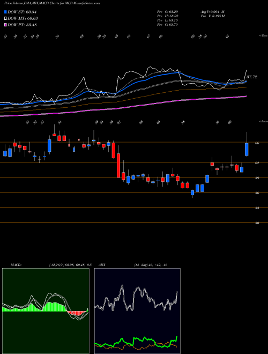The width and height of the screenshot is (268, 354).
Task: Click the ADX (14 day) parameter values
Action: 151,265
